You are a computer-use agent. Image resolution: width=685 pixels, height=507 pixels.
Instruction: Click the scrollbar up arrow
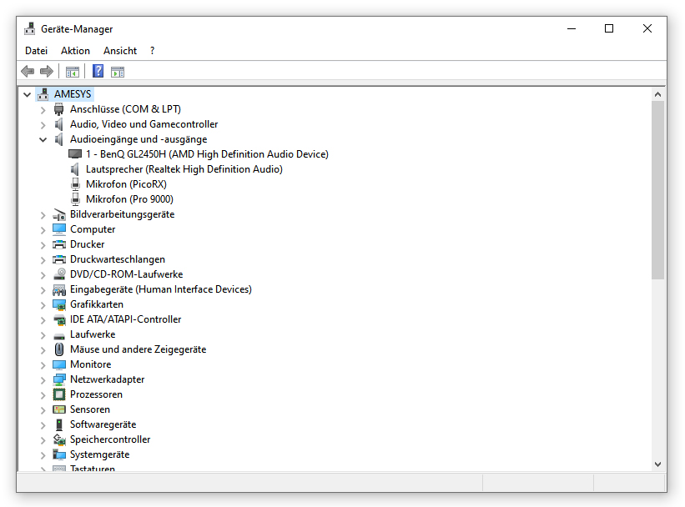[x=658, y=94]
